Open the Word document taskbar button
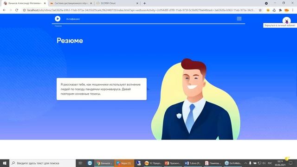The image size is (297, 167). [x=193, y=163]
